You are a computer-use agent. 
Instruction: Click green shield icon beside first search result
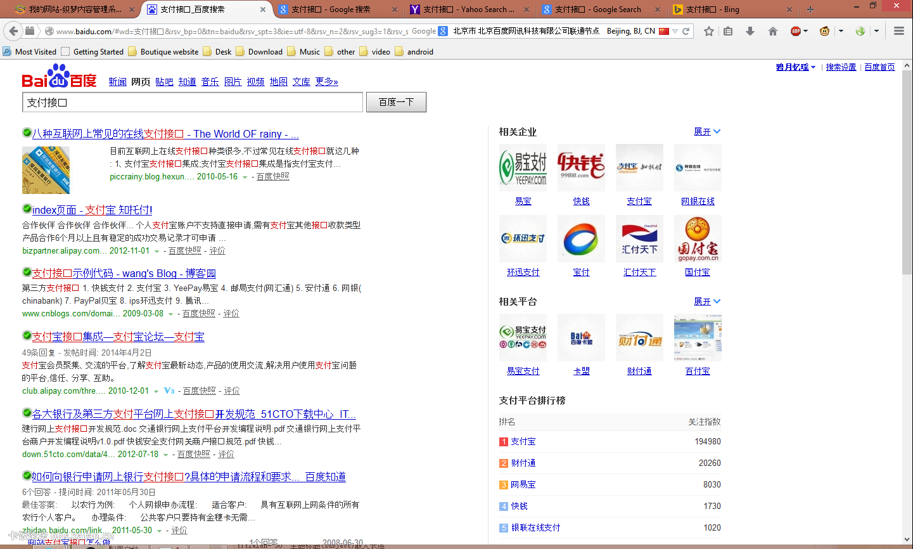tap(27, 132)
